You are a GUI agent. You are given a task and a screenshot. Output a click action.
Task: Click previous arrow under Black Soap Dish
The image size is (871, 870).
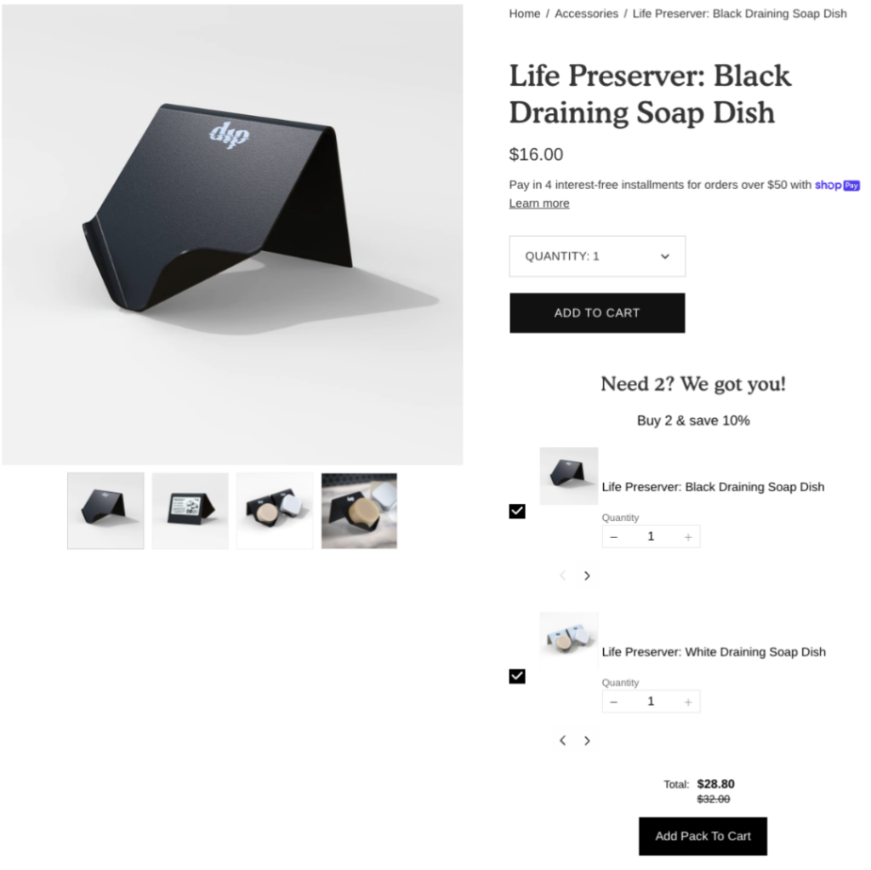tap(563, 576)
